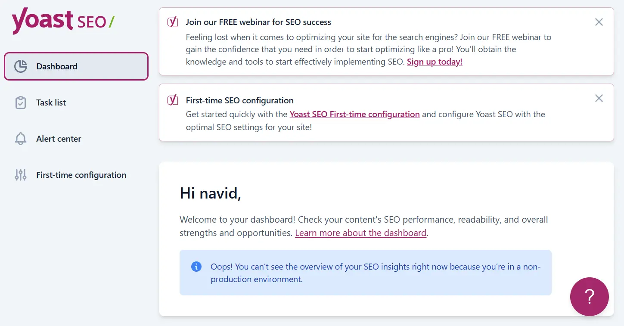
Task: Select the Dashboard pie chart icon
Action: click(20, 66)
